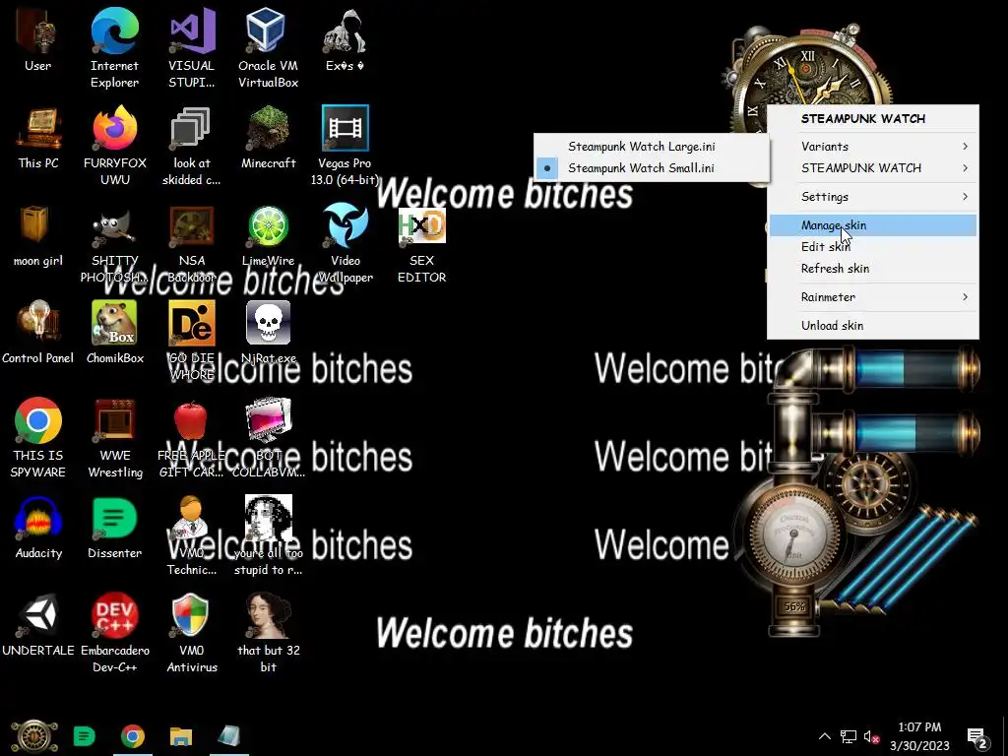This screenshot has width=1008, height=756.
Task: Select the This PC icon
Action: click(38, 138)
